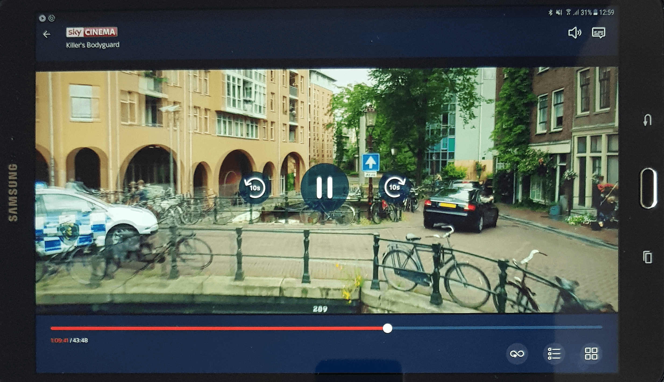Tap the sync notification icon in status bar

pos(52,18)
